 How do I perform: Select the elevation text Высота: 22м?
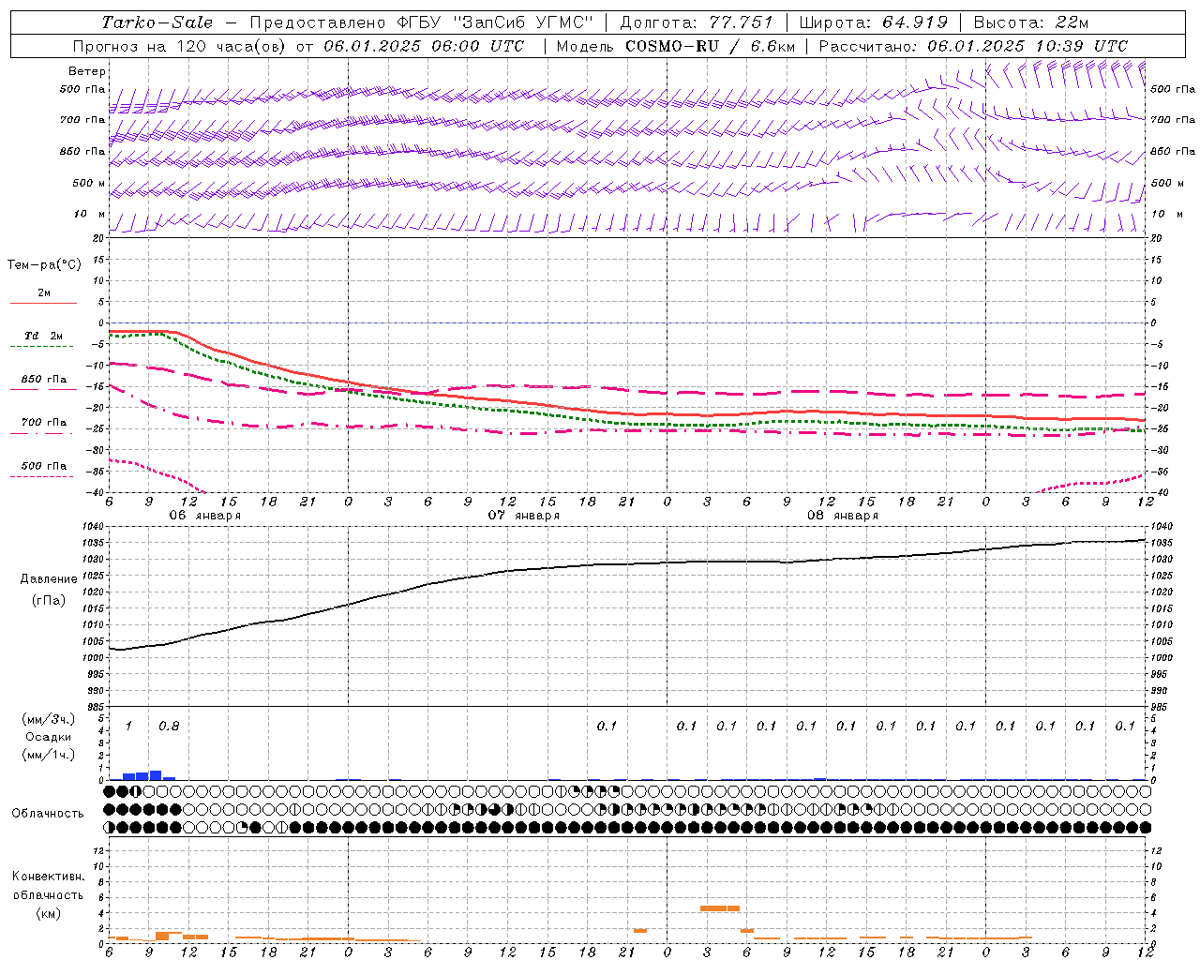click(1031, 22)
